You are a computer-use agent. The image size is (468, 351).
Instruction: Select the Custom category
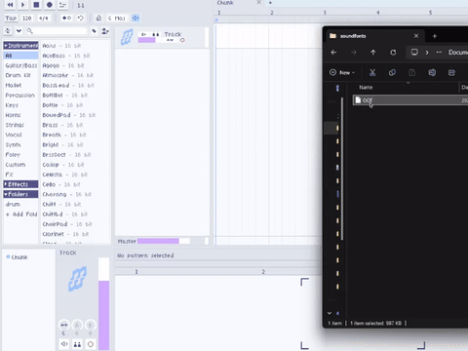(x=20, y=165)
